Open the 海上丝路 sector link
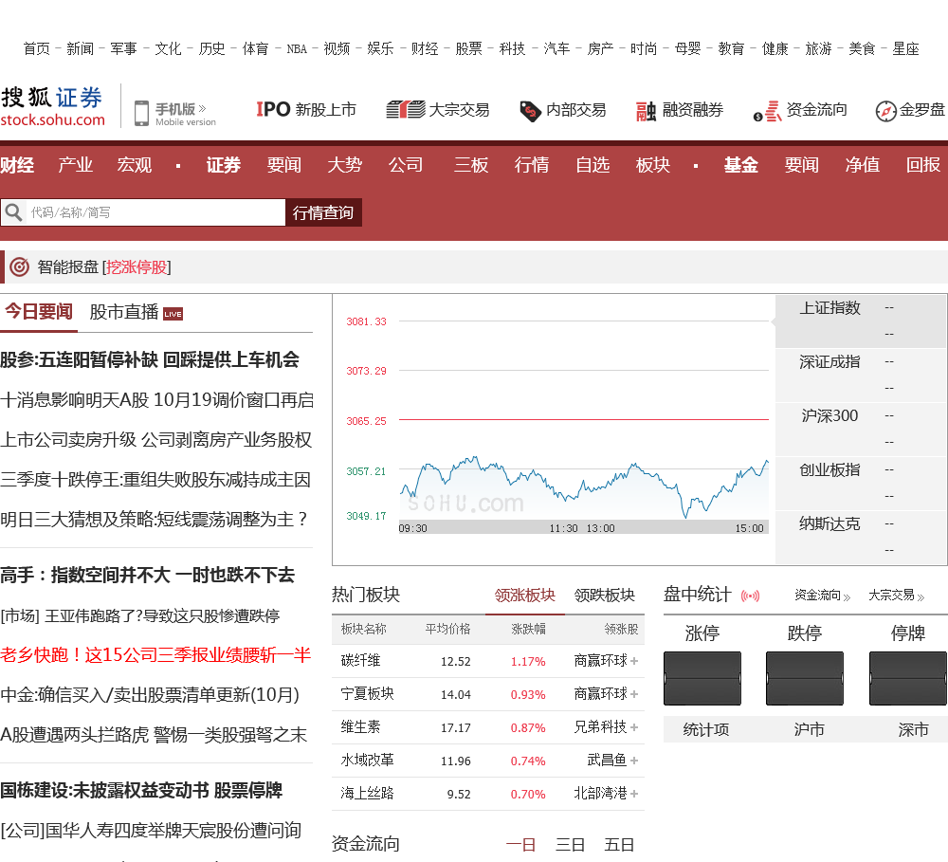948x862 pixels. tap(367, 793)
